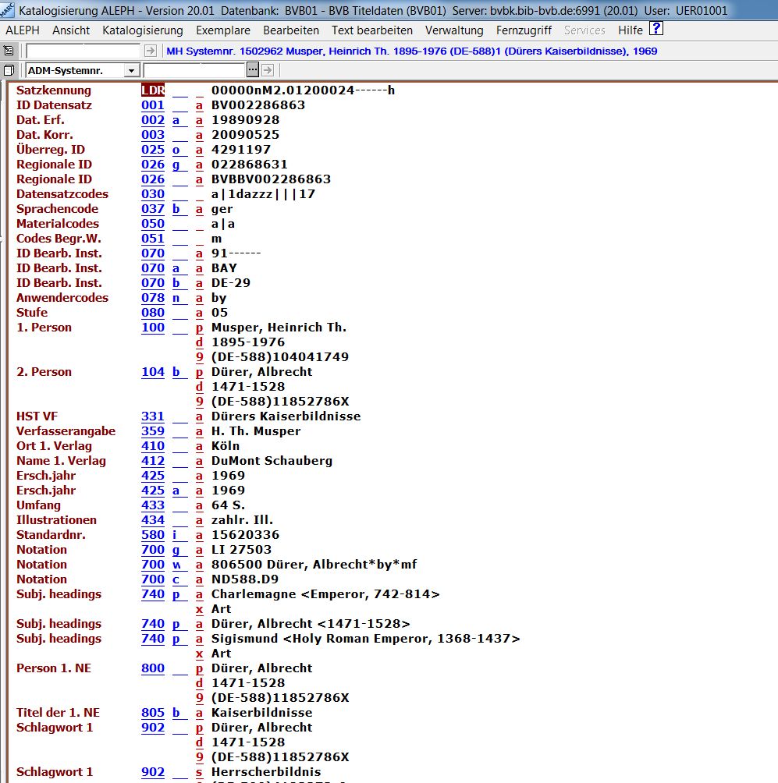Open the Fernzugriff menu
Viewport: 778px width, 783px height.
524,30
